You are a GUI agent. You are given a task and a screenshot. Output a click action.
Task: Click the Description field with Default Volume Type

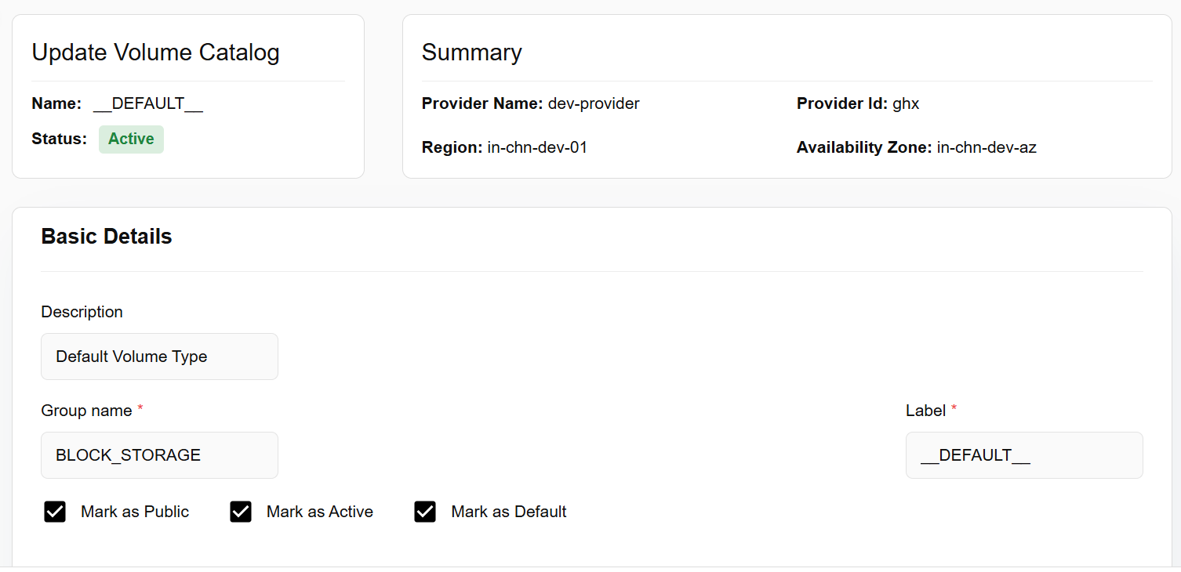159,357
